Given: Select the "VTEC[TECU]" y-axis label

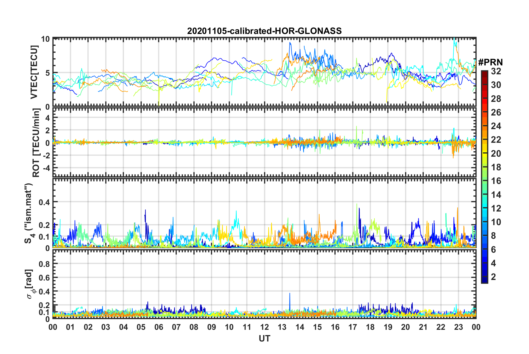Looking at the screenshot, I should click(x=34, y=72).
